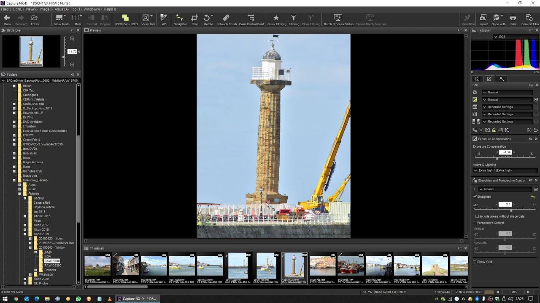540x303 pixels.
Task: Toggle the Picture Control Recorded Settings checkbox
Action: pos(536,114)
